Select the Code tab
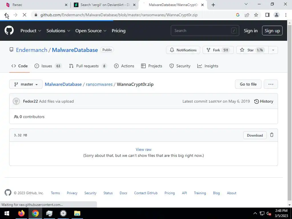The height and width of the screenshot is (219, 292). (x=19, y=66)
